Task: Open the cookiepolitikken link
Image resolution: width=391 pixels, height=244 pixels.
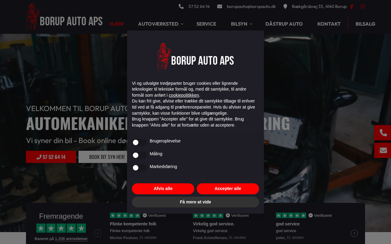Action: (184, 95)
